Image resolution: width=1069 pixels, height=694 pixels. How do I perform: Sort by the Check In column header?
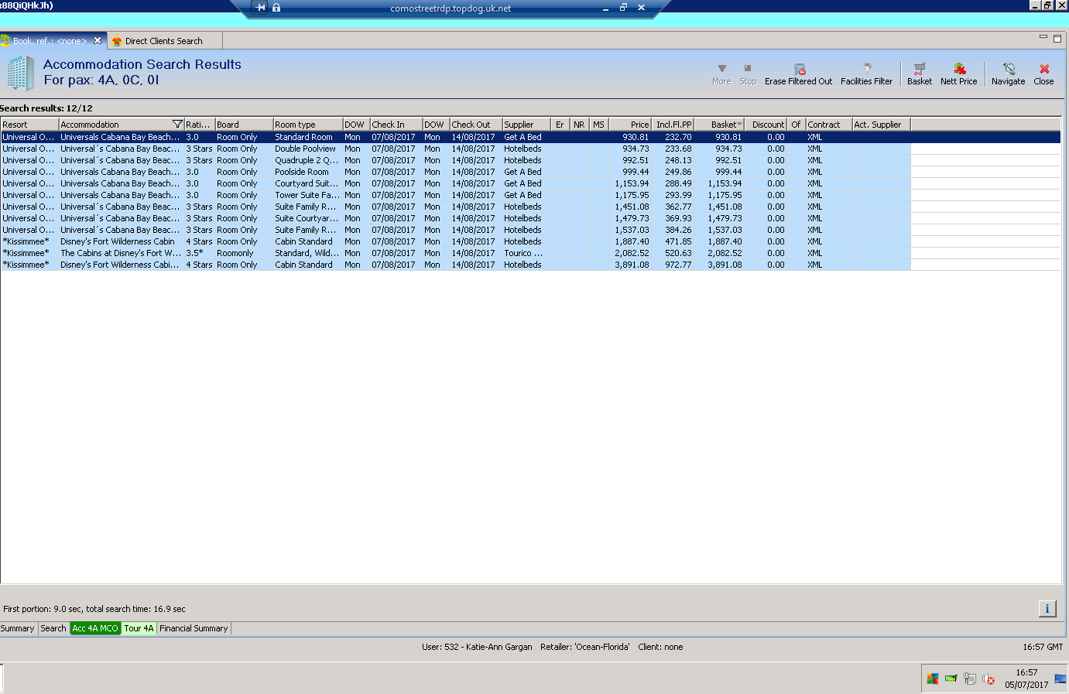click(396, 125)
